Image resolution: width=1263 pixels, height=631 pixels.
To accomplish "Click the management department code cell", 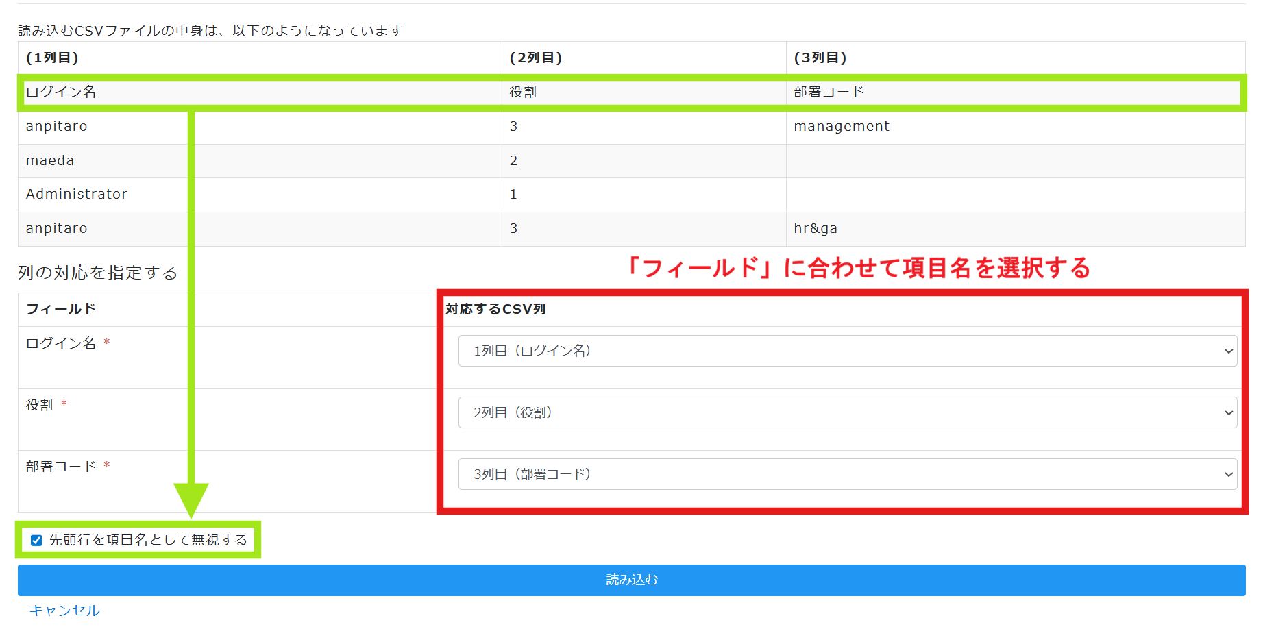I will (x=842, y=127).
